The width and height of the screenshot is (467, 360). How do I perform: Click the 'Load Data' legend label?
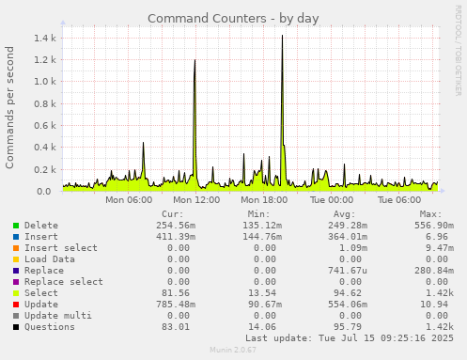(50, 259)
